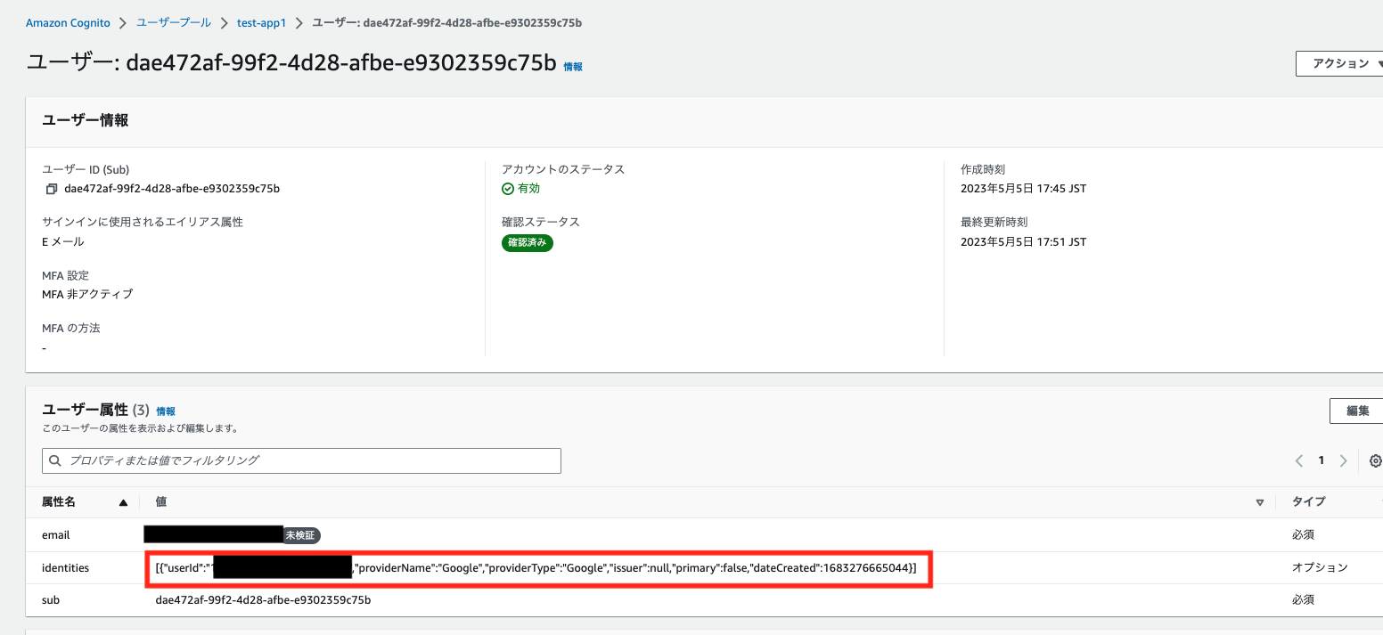
Task: Go to next page of attributes
Action: [1344, 460]
